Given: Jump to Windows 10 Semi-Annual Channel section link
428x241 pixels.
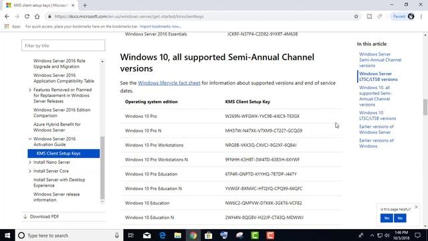Looking at the screenshot, I should coord(375,96).
